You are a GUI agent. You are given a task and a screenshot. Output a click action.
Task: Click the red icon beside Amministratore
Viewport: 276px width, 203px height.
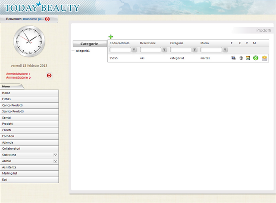[49, 76]
